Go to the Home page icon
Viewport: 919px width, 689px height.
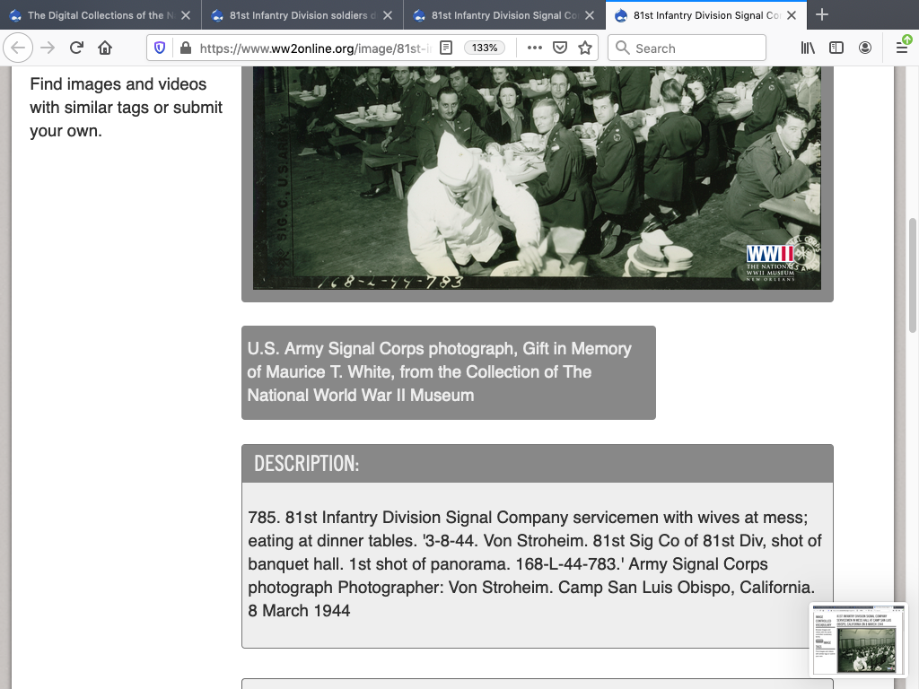coord(105,48)
